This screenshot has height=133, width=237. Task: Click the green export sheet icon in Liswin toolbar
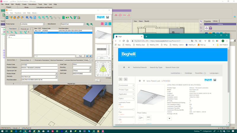pos(63,17)
